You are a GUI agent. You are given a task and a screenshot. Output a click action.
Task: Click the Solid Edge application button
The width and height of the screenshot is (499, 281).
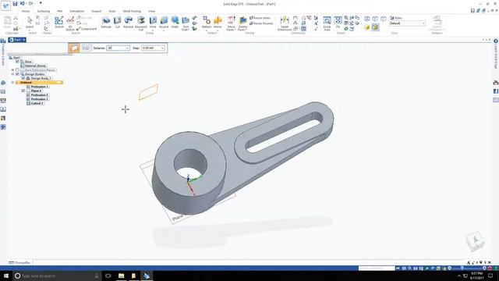pos(5,5)
